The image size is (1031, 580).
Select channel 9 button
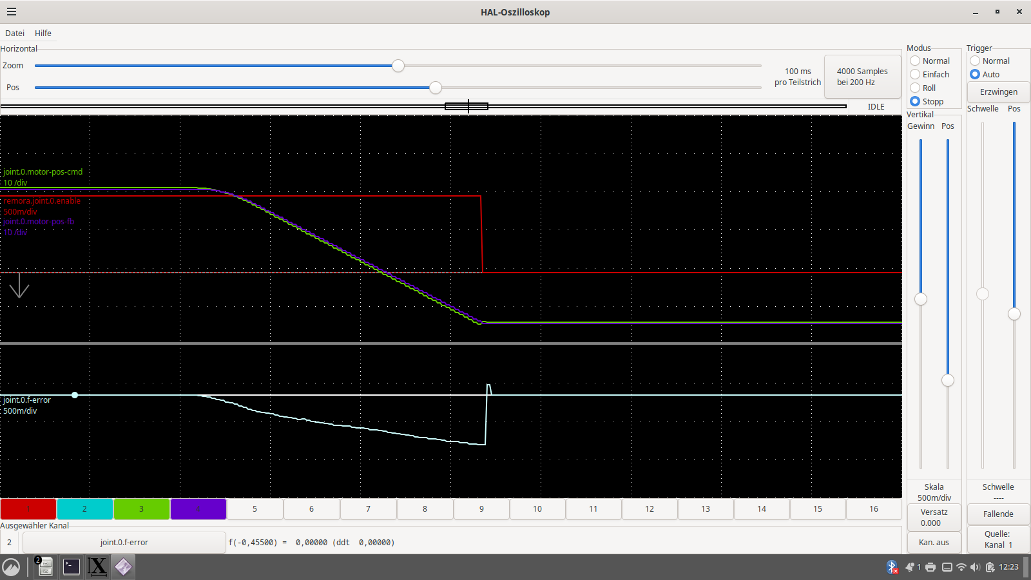[x=481, y=508]
